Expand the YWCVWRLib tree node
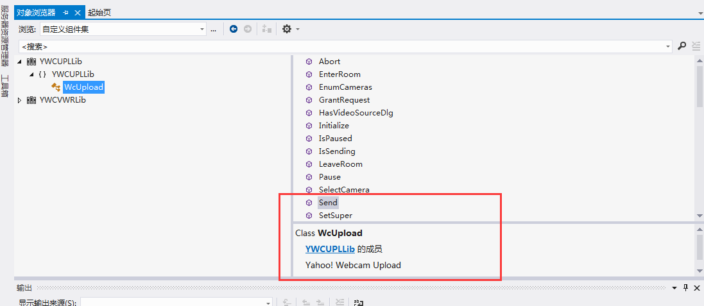Viewport: 704px width, 306px height. point(19,100)
